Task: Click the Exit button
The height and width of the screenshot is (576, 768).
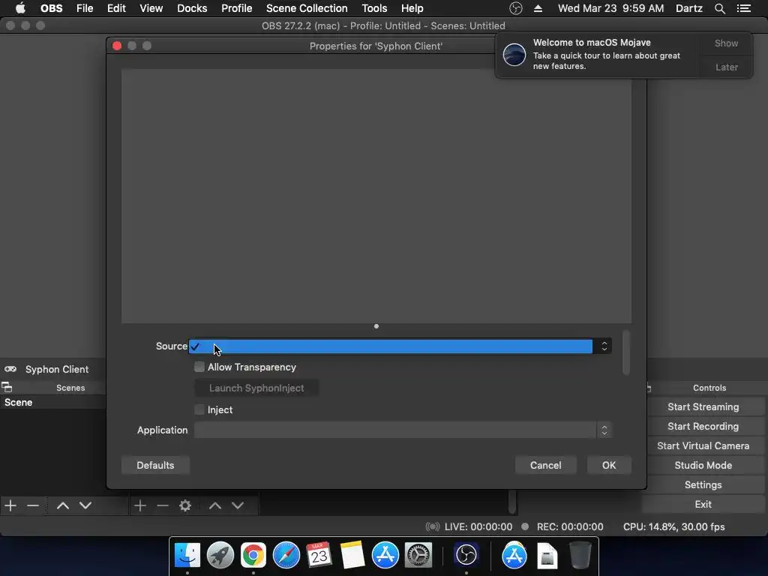Action: [703, 504]
